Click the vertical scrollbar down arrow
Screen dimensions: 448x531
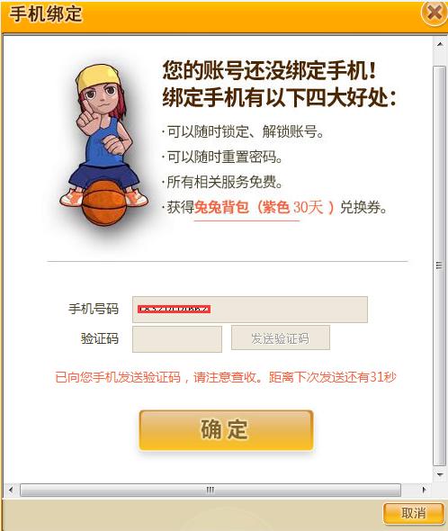(440, 474)
